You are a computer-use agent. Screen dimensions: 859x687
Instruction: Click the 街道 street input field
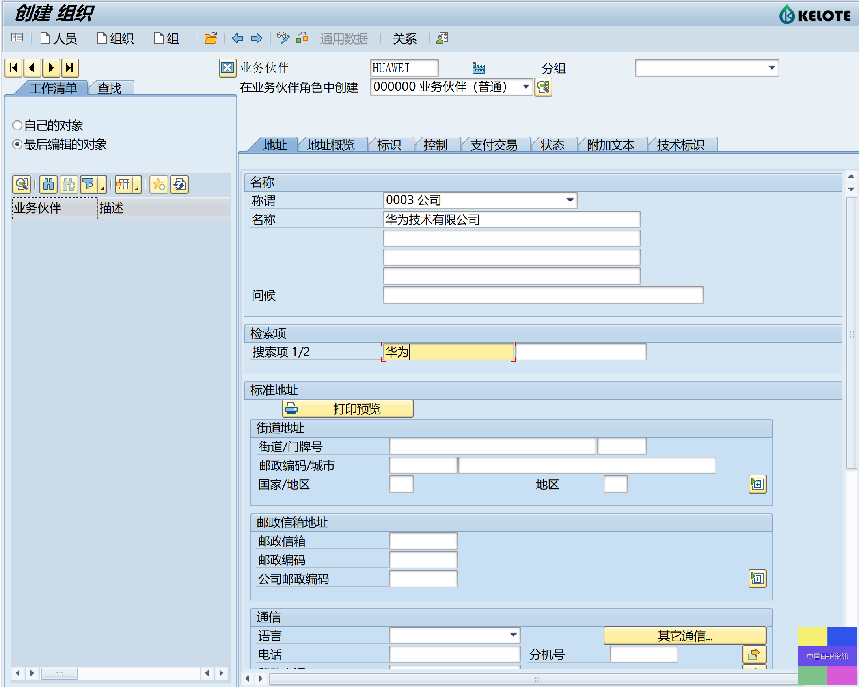pyautogui.click(x=492, y=446)
